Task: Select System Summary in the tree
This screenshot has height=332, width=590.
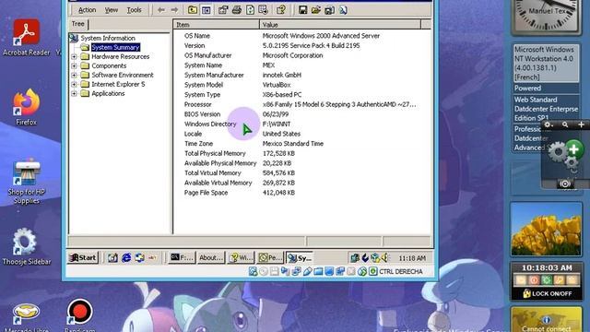Action: tap(115, 47)
